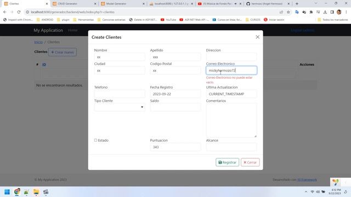The width and height of the screenshot is (351, 197).
Task: Toggle the Estado checkbox
Action: pos(95,140)
